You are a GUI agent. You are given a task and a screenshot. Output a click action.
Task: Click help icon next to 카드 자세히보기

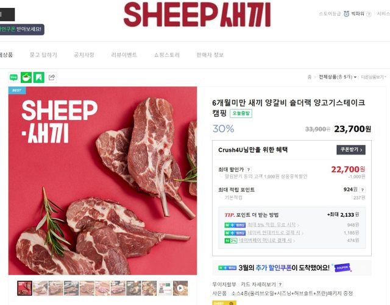(x=280, y=284)
